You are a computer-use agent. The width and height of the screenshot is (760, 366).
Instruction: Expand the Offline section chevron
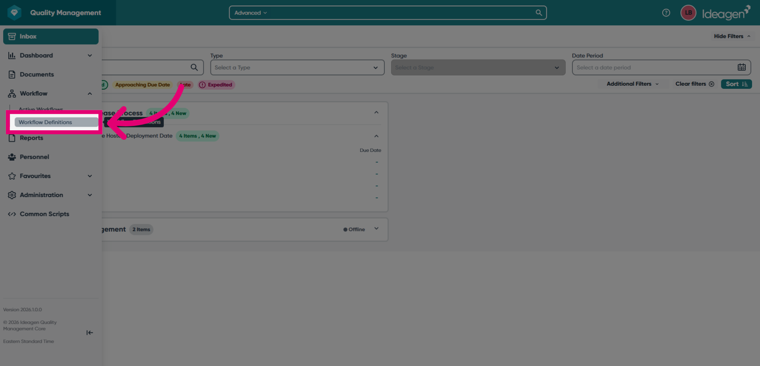(376, 229)
